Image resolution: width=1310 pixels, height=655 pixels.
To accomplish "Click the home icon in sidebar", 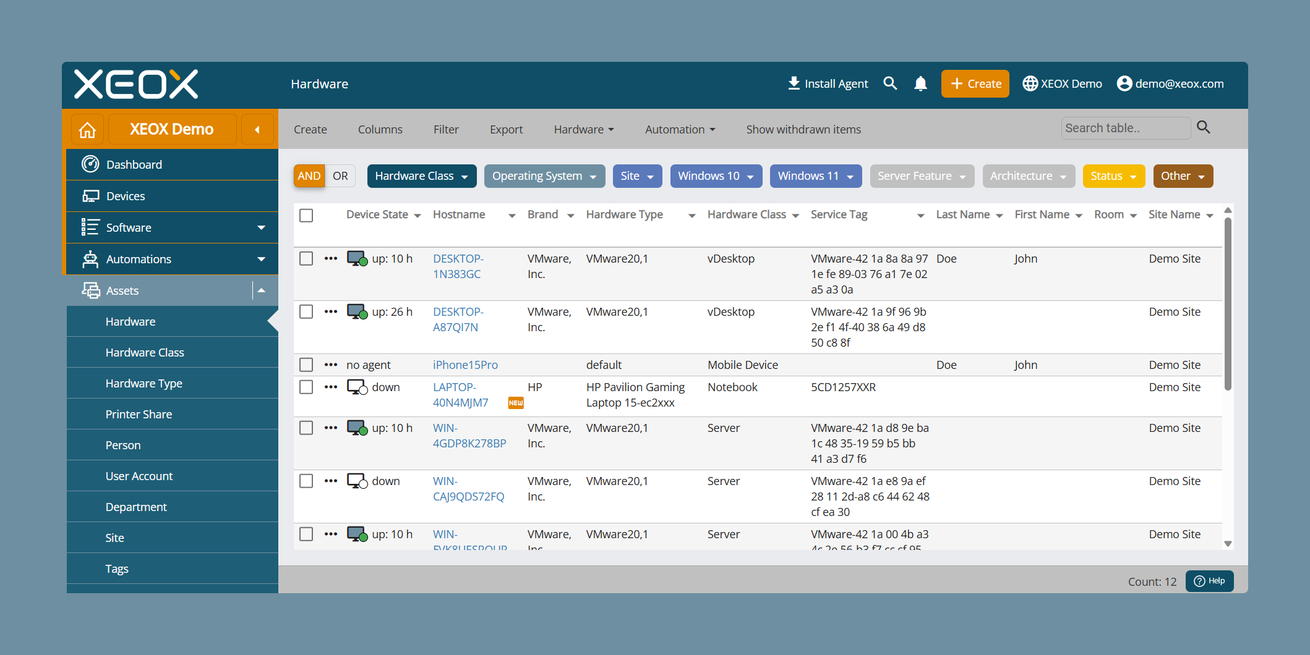I will pyautogui.click(x=87, y=130).
